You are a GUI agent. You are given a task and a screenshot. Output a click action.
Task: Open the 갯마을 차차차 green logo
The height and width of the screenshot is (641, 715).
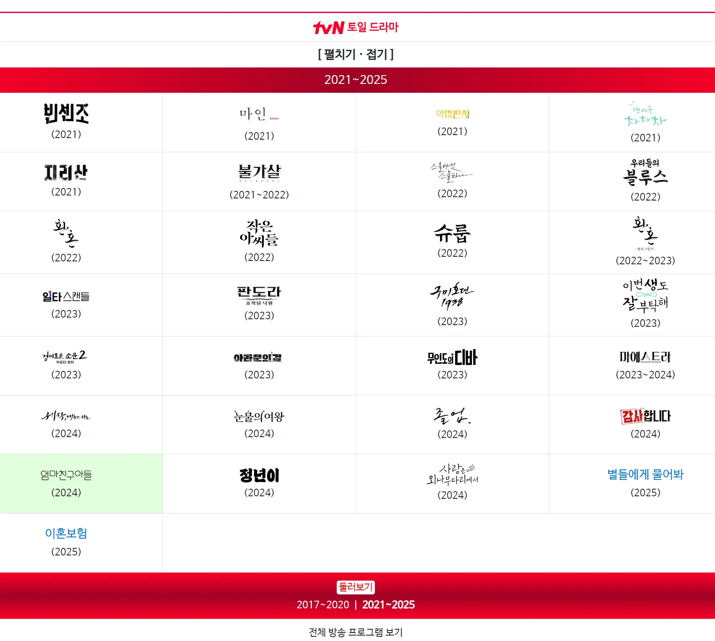point(645,114)
